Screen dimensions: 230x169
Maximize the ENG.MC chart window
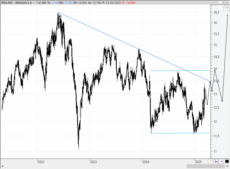point(224,3)
